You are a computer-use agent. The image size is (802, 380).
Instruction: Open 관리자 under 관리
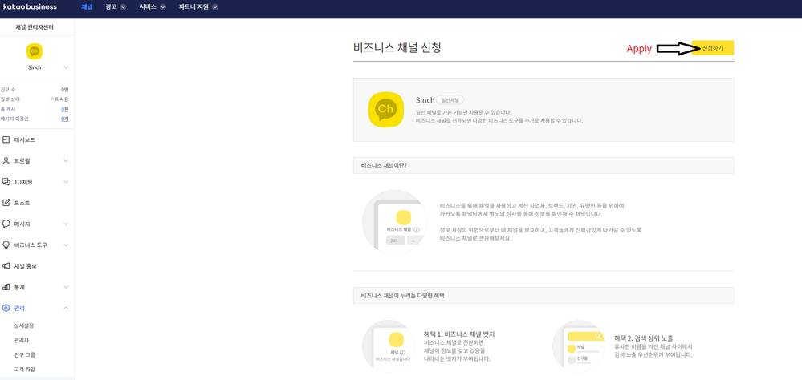pos(22,340)
